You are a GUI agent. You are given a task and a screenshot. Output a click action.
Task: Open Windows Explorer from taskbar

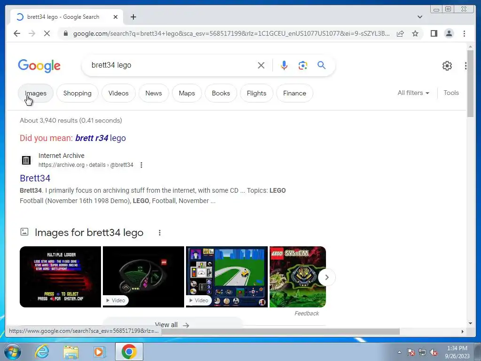pos(70,352)
